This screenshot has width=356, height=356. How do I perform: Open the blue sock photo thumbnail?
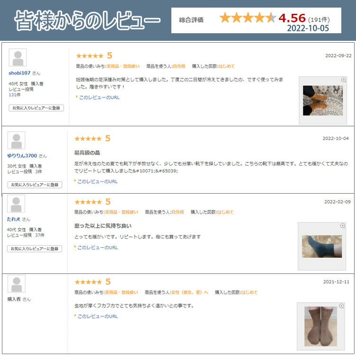tap(322, 246)
